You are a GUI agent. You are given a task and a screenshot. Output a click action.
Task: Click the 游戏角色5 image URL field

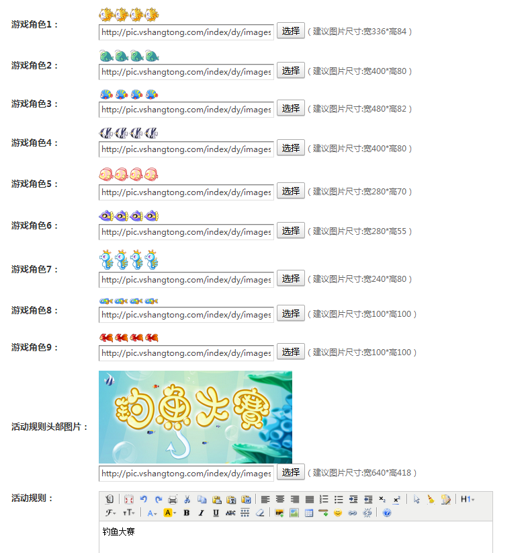tap(186, 192)
